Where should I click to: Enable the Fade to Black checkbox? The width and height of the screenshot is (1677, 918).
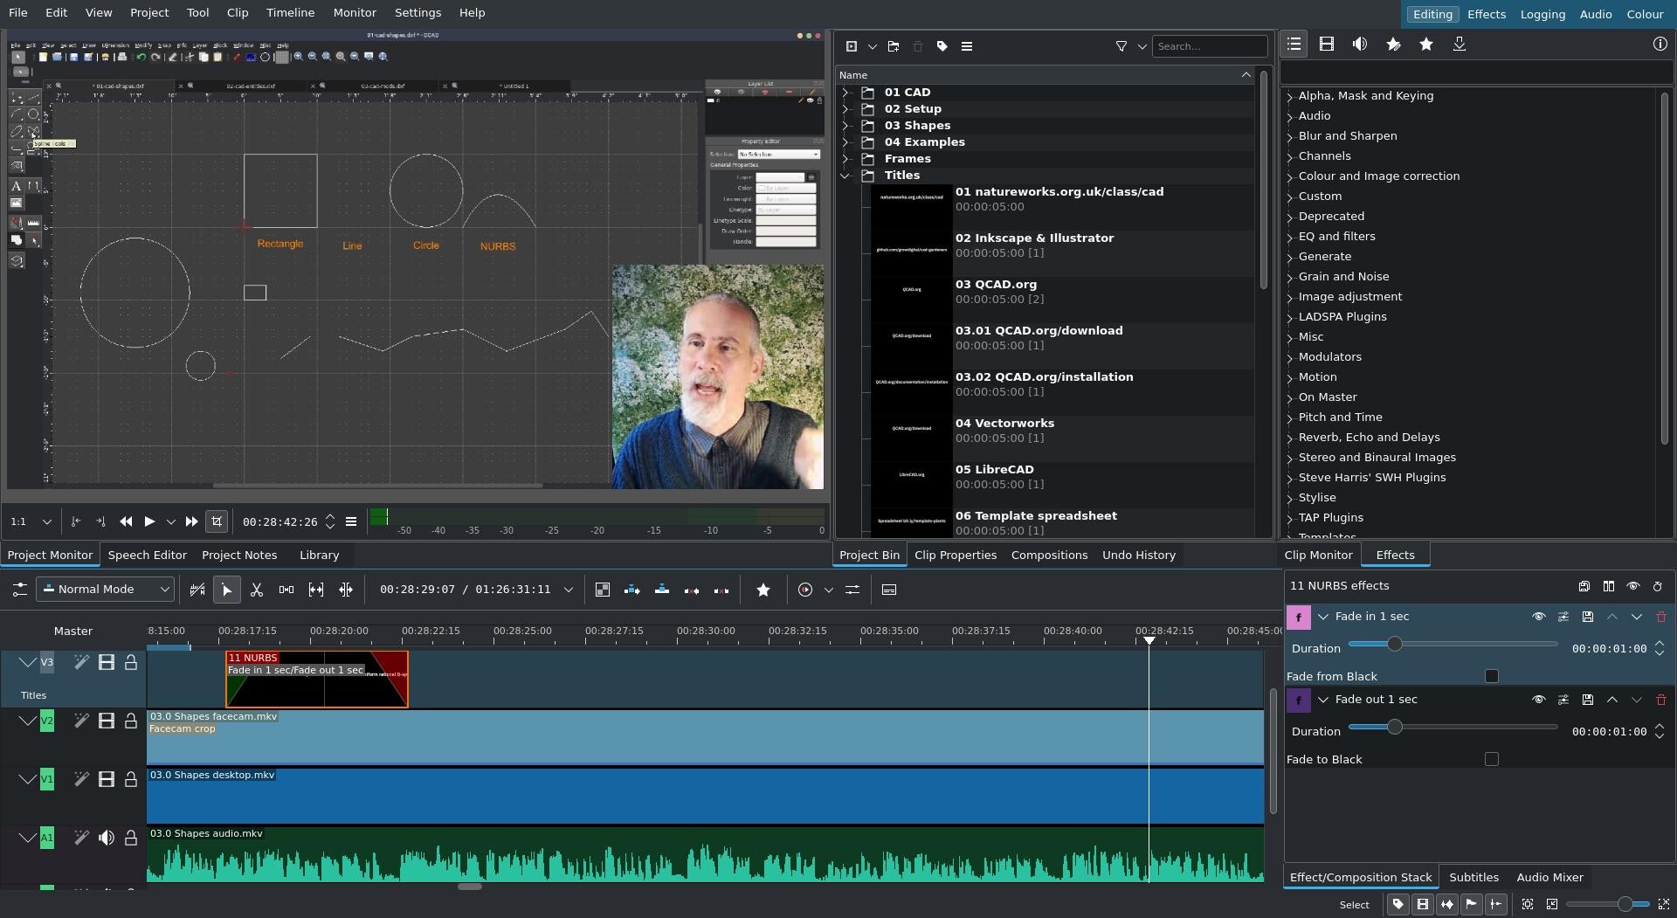[x=1491, y=759]
